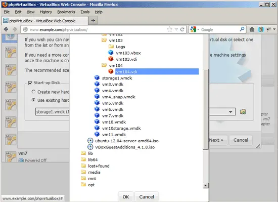Toggle the Start-up Disk checkbox
Screen dimensions: 278x202
pyautogui.click(x=30, y=83)
